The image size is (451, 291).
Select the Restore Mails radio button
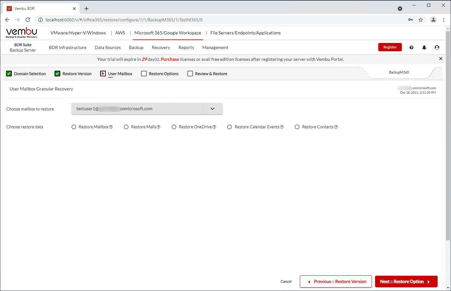tap(126, 127)
